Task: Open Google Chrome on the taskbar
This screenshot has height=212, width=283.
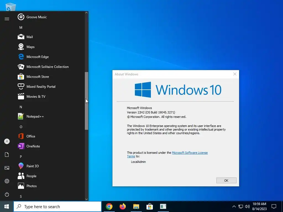Action: pos(109,206)
